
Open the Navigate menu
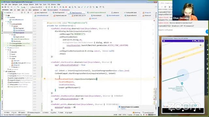click(15, 5)
